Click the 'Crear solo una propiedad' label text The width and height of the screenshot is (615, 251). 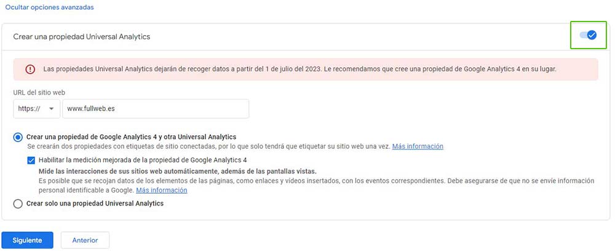click(x=95, y=204)
